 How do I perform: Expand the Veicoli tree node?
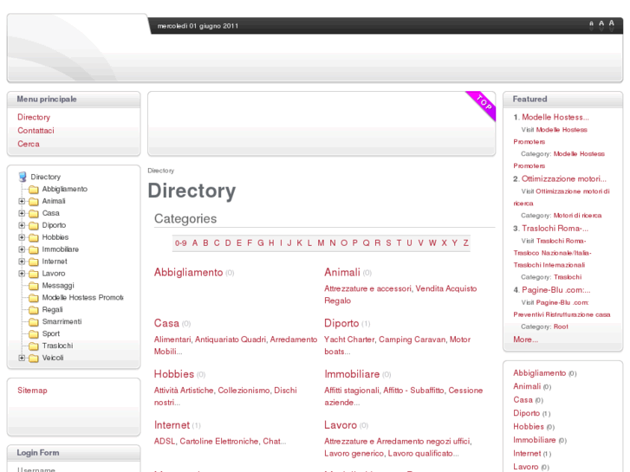(x=22, y=358)
